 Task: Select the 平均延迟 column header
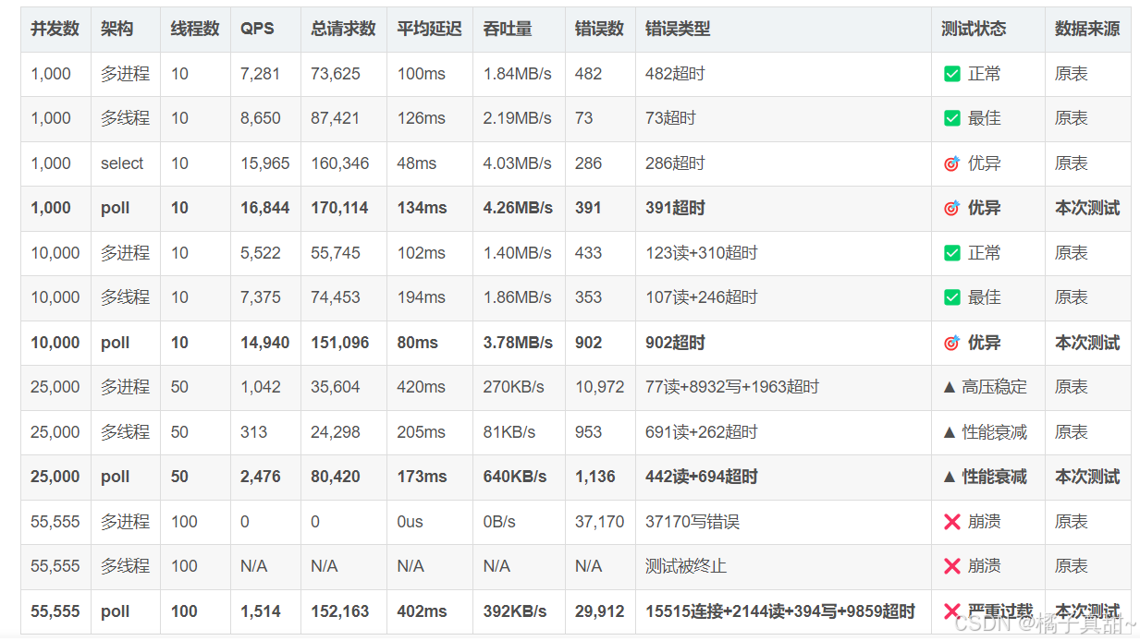429,30
